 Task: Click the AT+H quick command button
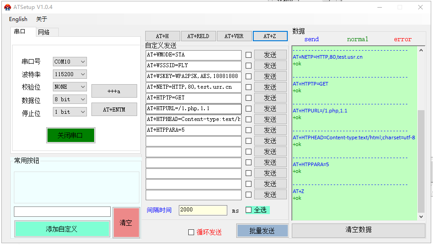tap(162, 36)
